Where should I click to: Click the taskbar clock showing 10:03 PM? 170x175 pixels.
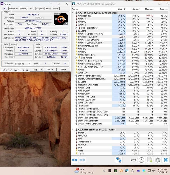(162, 171)
